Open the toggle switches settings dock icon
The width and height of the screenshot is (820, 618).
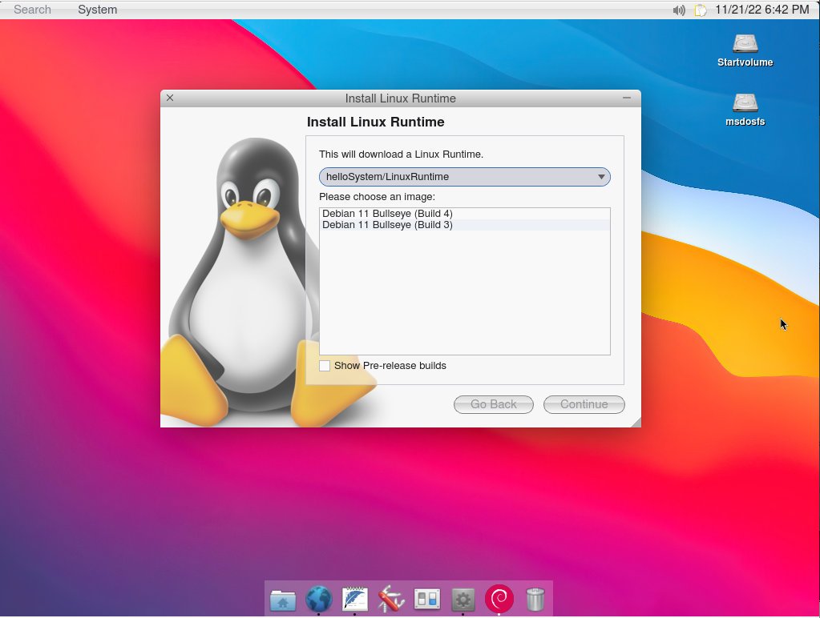[426, 599]
